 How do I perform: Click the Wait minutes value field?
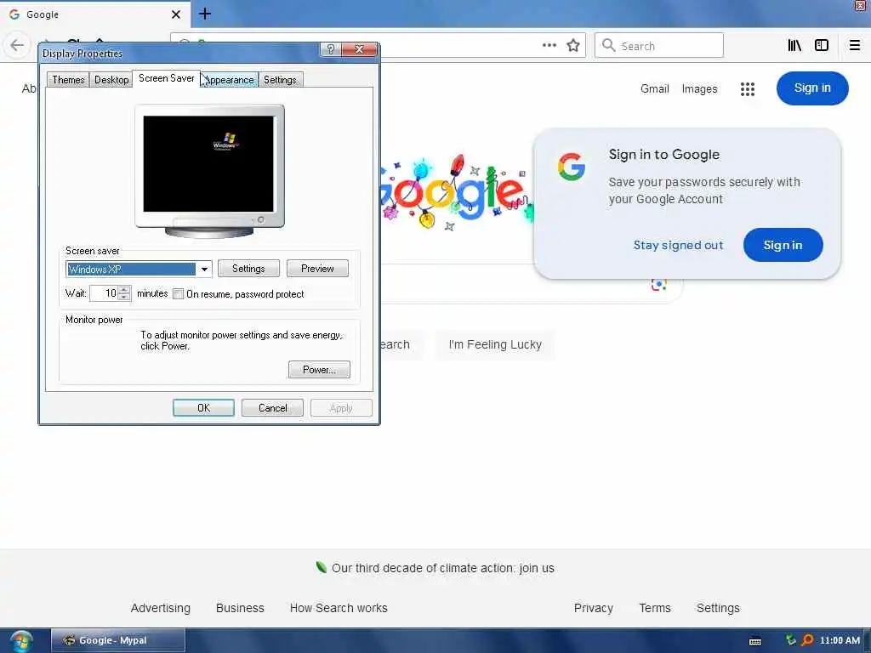tap(105, 293)
